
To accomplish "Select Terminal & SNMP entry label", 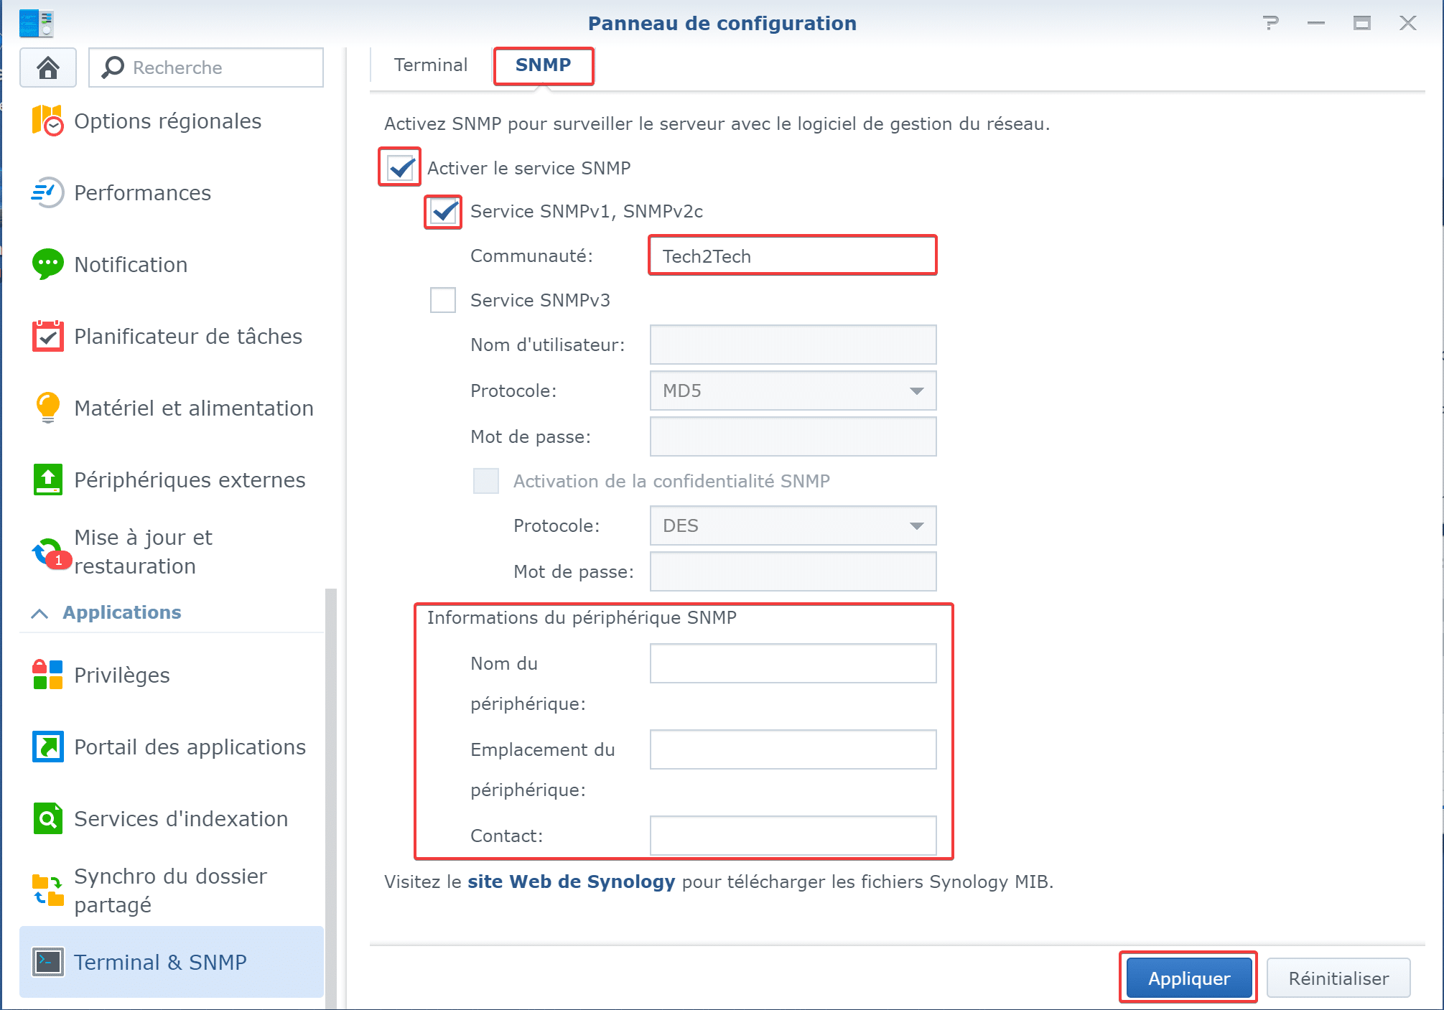I will 160,962.
